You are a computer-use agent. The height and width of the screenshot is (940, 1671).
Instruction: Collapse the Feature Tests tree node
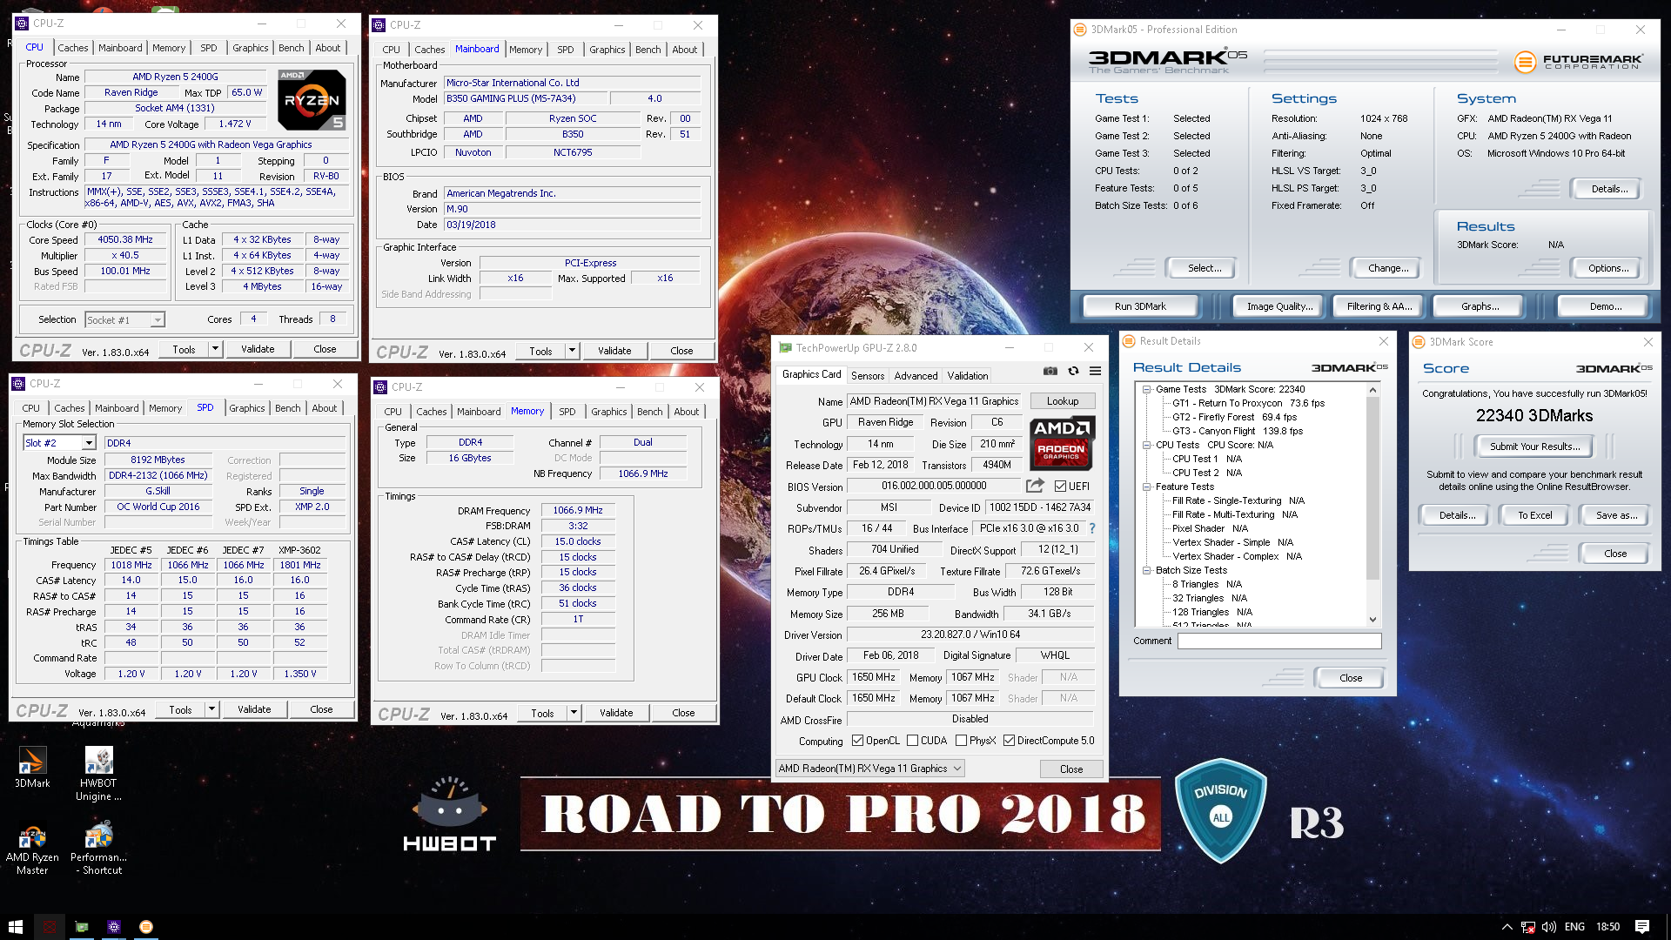[1146, 487]
